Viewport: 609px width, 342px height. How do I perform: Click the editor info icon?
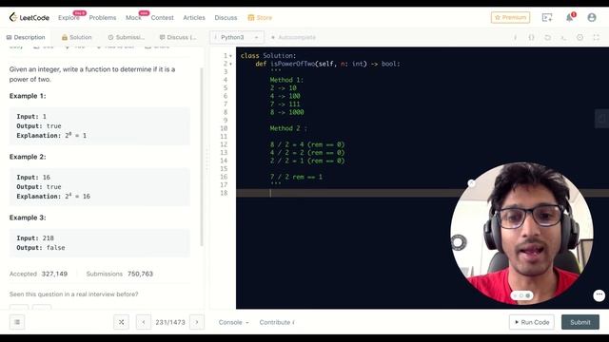pyautogui.click(x=515, y=37)
